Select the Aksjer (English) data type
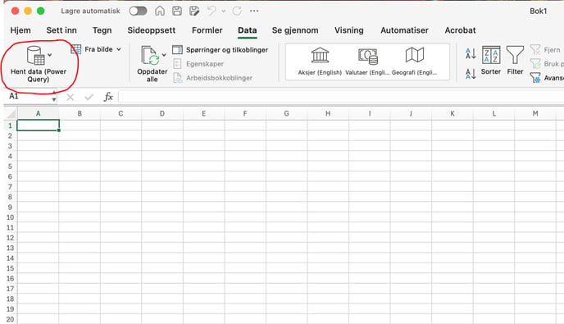The height and width of the screenshot is (324, 564). pyautogui.click(x=320, y=62)
